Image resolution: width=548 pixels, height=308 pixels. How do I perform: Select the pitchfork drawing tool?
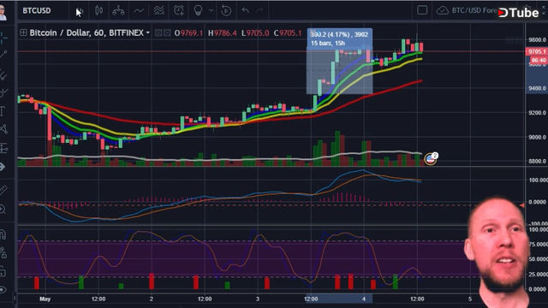(3, 74)
